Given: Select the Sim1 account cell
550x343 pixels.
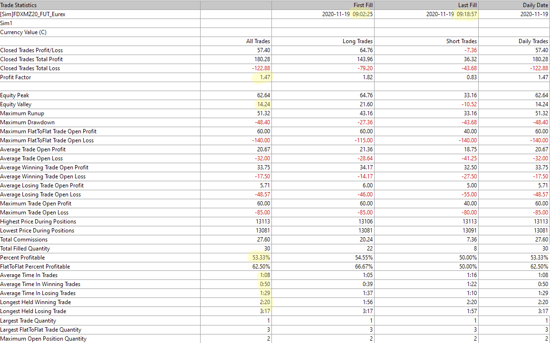Looking at the screenshot, I should [x=6, y=23].
